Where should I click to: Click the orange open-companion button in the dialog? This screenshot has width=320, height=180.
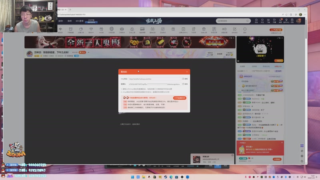[180, 98]
